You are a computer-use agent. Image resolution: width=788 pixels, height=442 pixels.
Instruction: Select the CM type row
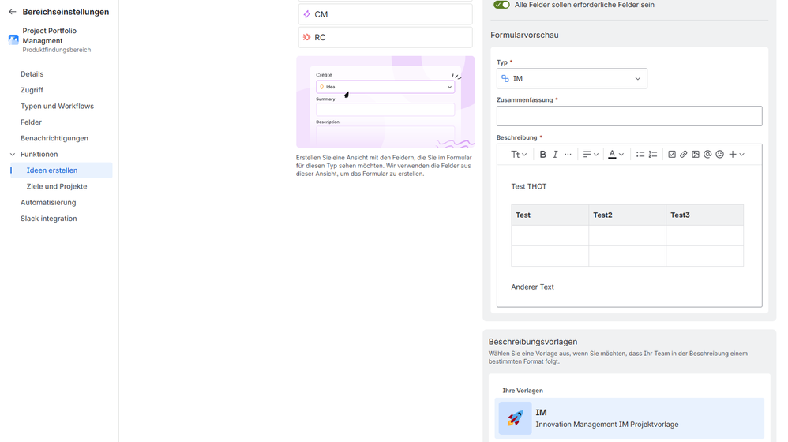[385, 14]
